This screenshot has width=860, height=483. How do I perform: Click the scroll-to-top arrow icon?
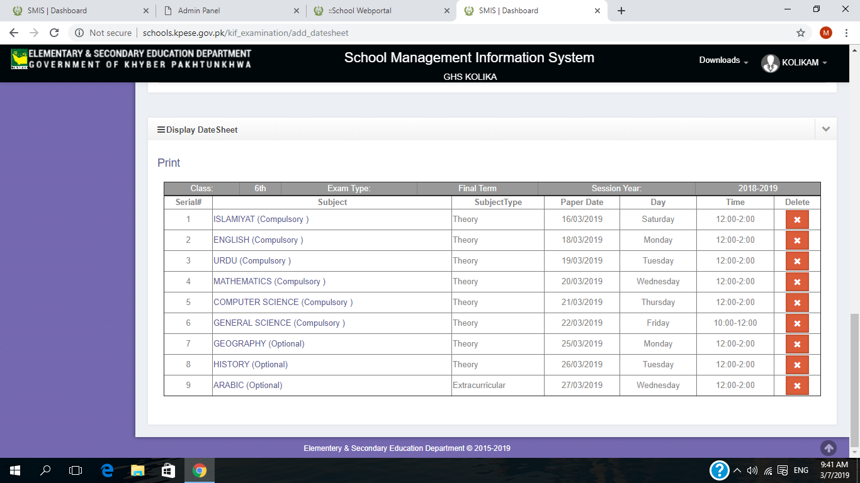coord(829,448)
